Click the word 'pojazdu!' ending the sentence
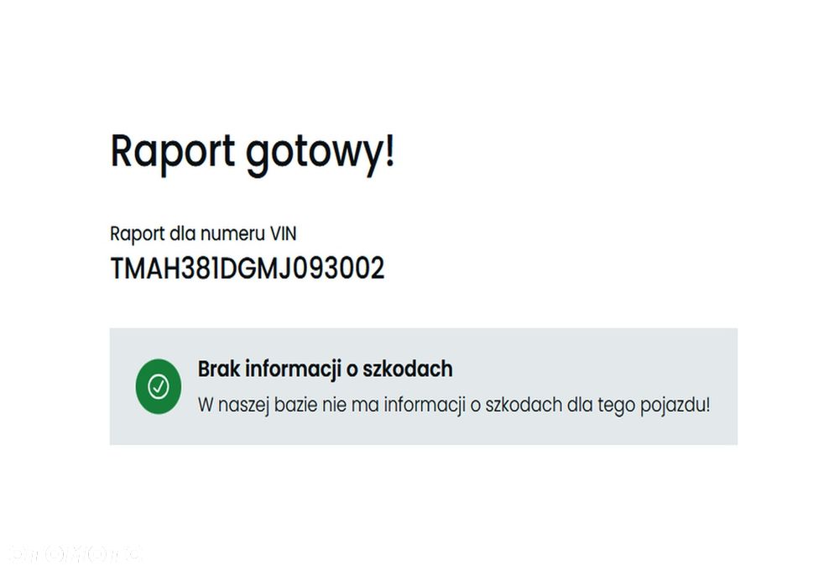The width and height of the screenshot is (839, 571). [675, 406]
